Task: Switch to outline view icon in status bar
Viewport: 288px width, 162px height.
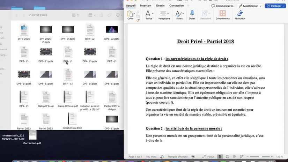Action: [x=234, y=157]
